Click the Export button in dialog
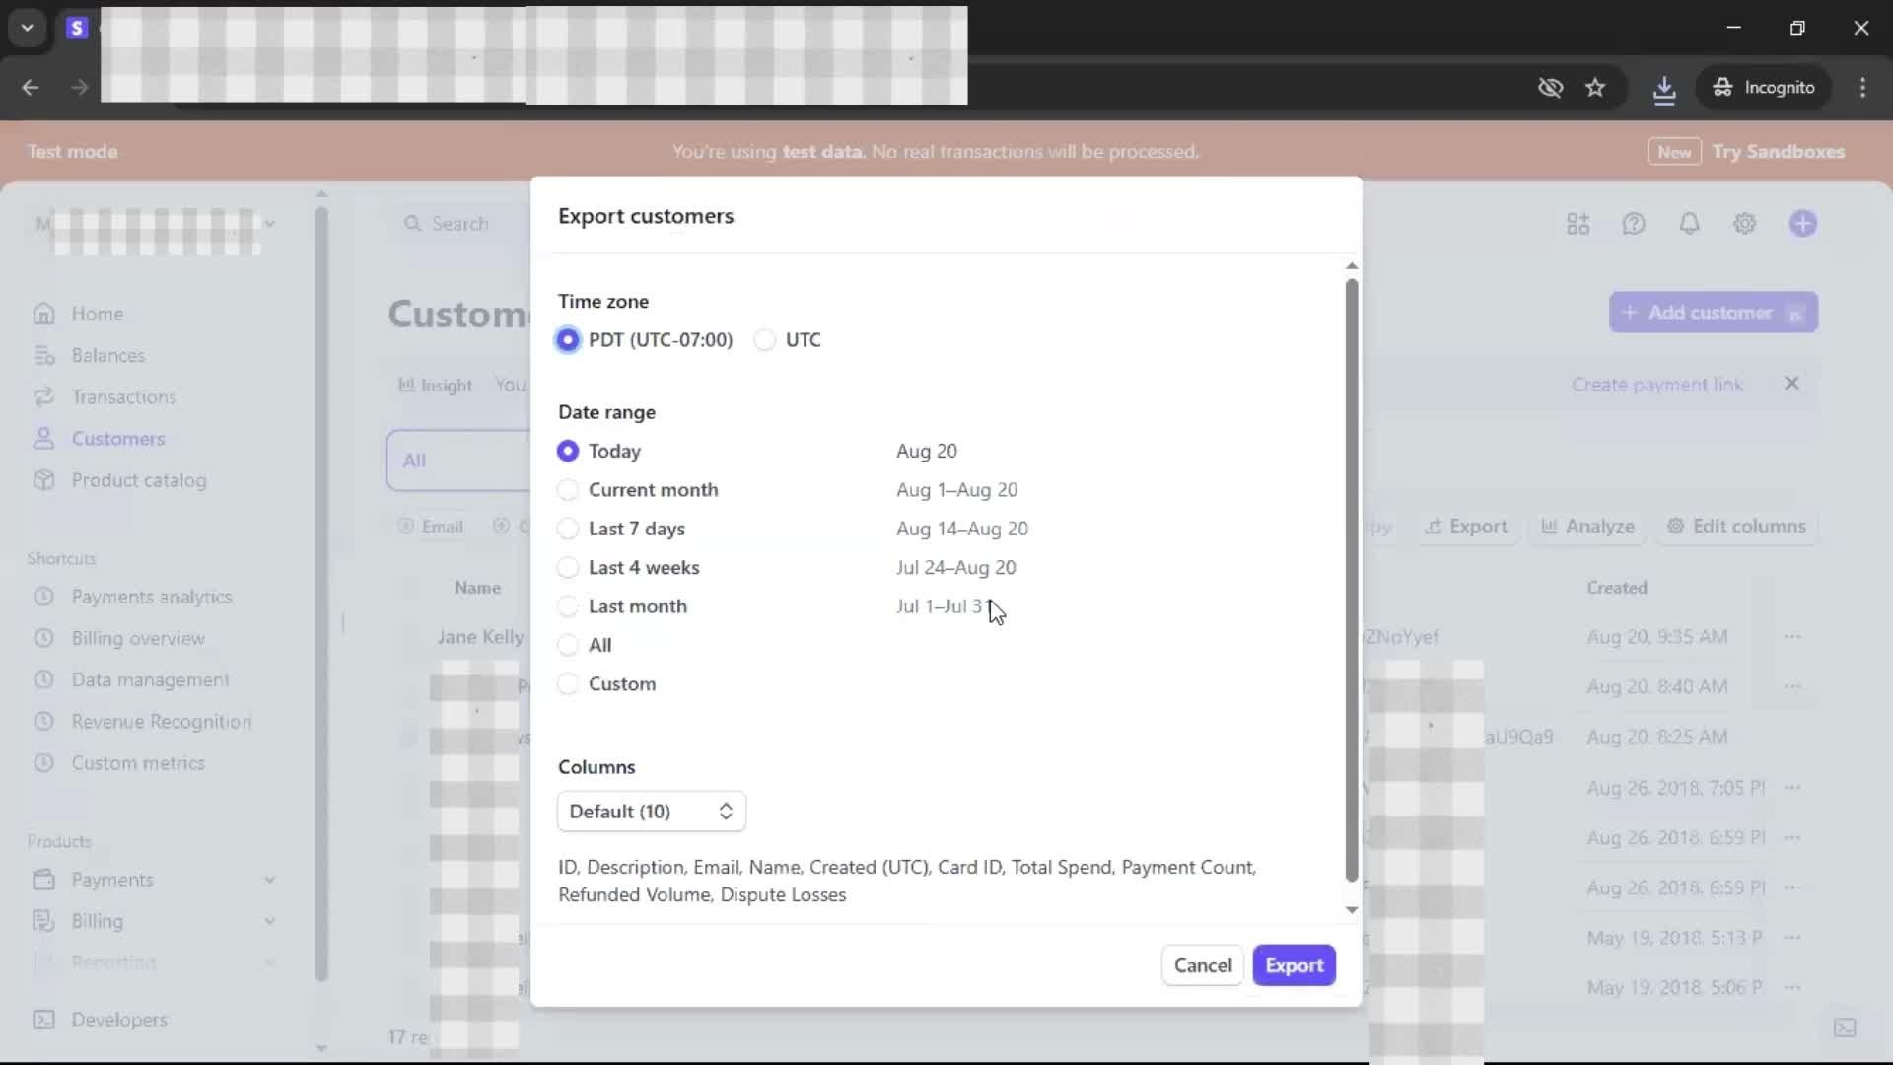 [x=1294, y=965]
